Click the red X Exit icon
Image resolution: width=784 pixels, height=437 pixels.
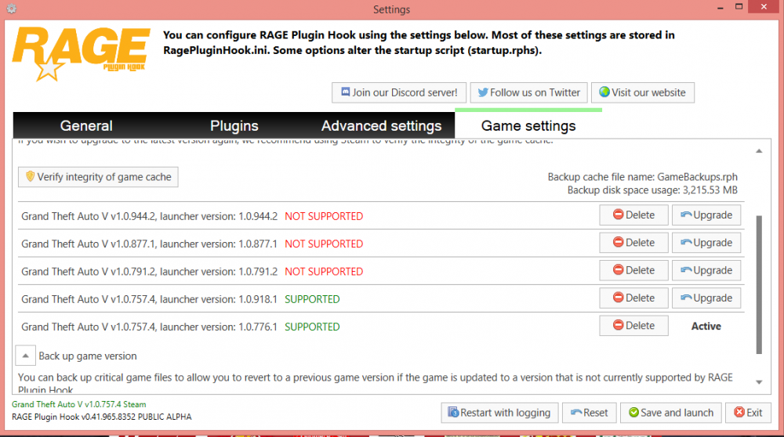click(x=739, y=412)
